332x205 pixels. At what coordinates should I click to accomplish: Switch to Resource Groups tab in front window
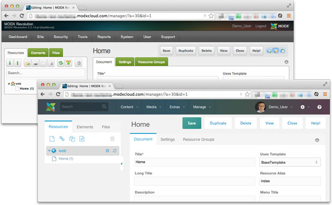[199, 139]
